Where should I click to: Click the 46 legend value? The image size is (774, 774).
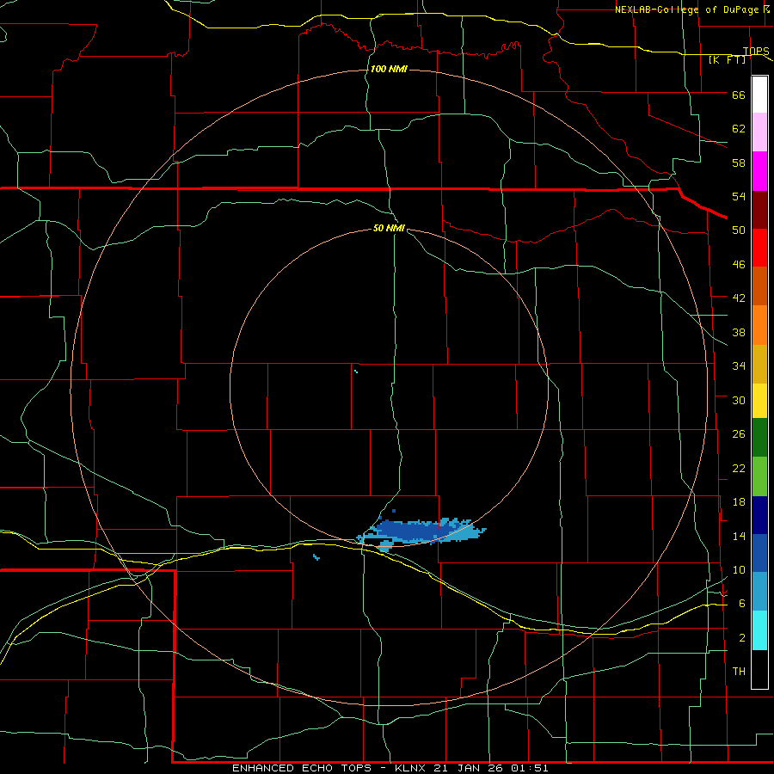[x=739, y=265]
